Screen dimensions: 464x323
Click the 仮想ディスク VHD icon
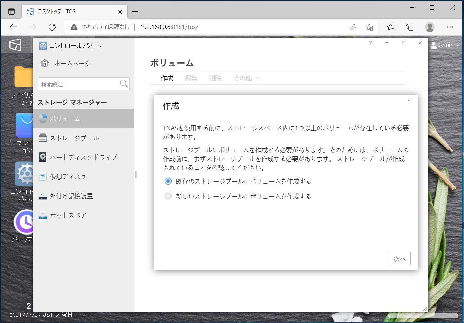tap(43, 176)
